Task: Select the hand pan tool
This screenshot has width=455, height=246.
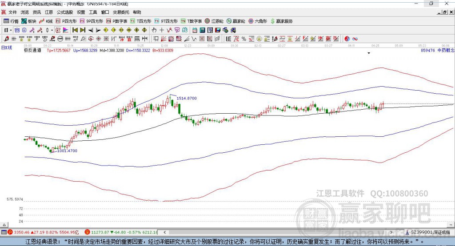Action: point(154,30)
